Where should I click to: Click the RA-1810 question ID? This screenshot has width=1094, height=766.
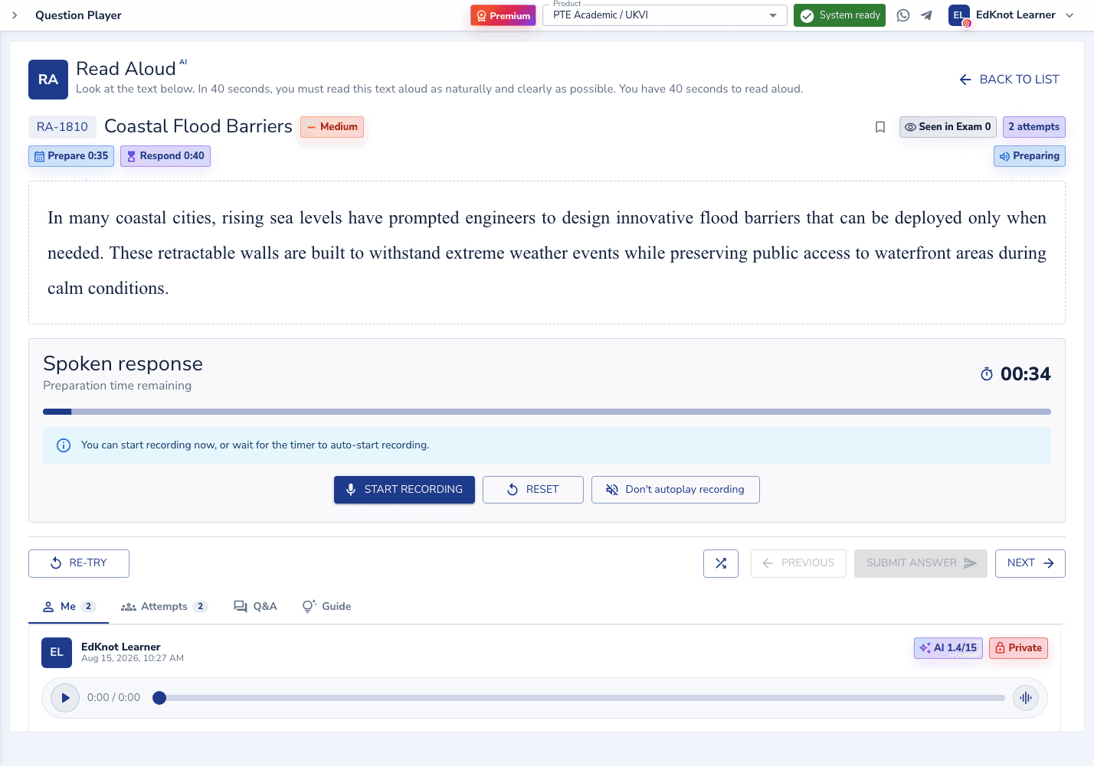click(x=62, y=127)
